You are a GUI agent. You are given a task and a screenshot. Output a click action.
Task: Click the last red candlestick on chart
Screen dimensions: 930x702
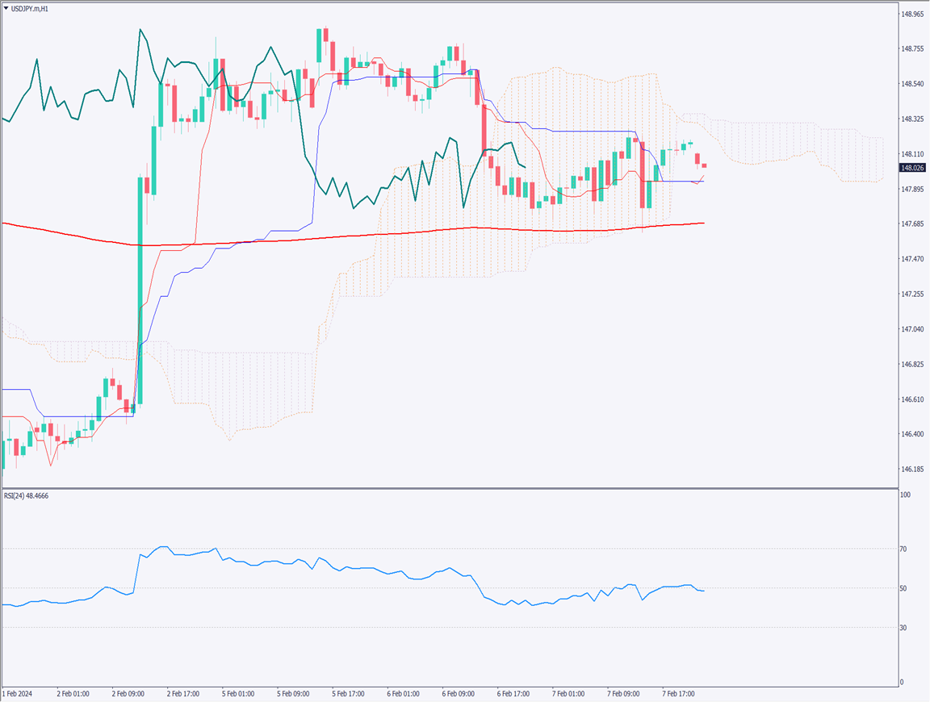coord(704,165)
